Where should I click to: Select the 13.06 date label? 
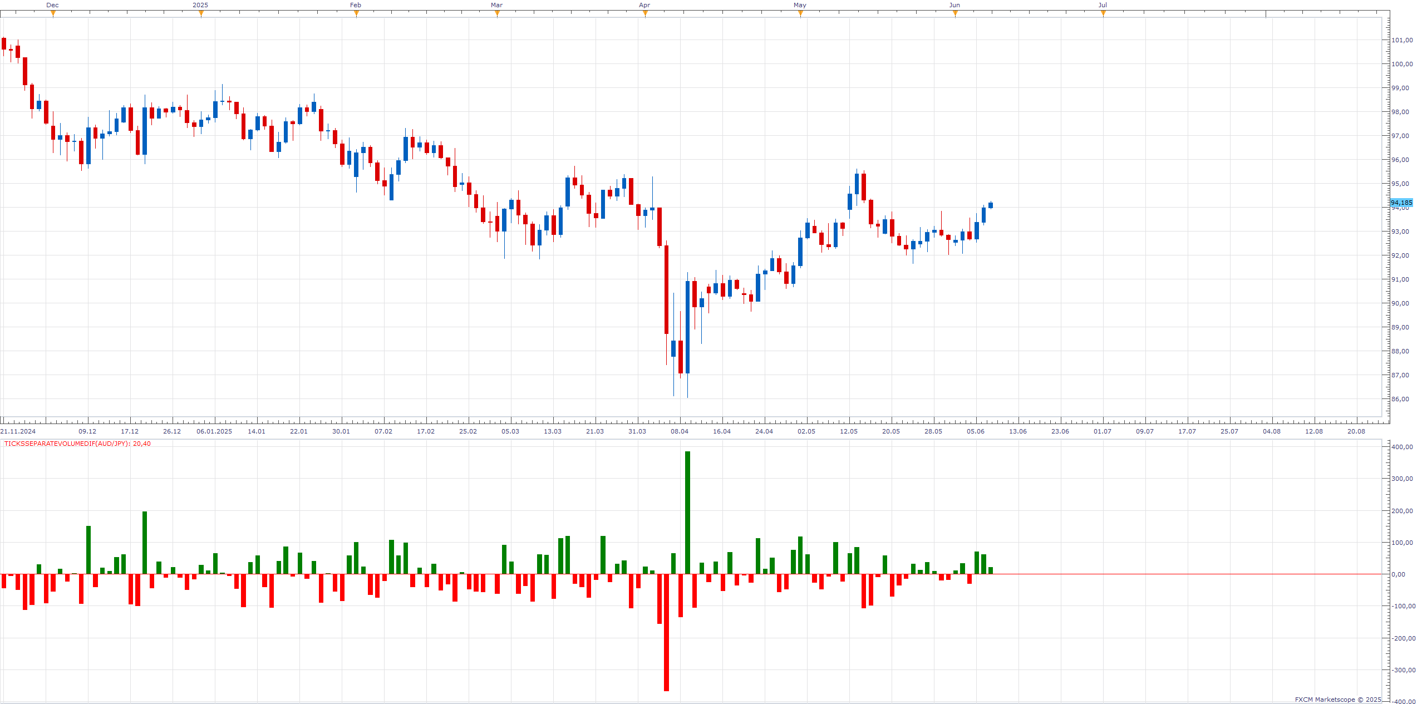(x=1018, y=431)
